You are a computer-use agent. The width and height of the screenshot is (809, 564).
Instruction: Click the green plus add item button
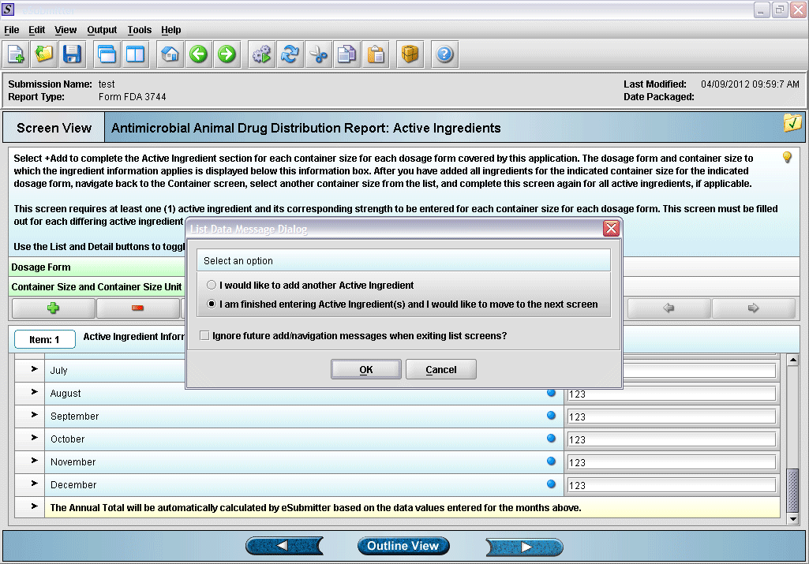click(54, 308)
